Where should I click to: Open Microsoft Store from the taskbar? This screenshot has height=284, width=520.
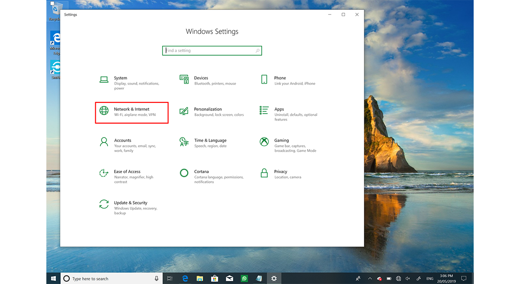215,278
